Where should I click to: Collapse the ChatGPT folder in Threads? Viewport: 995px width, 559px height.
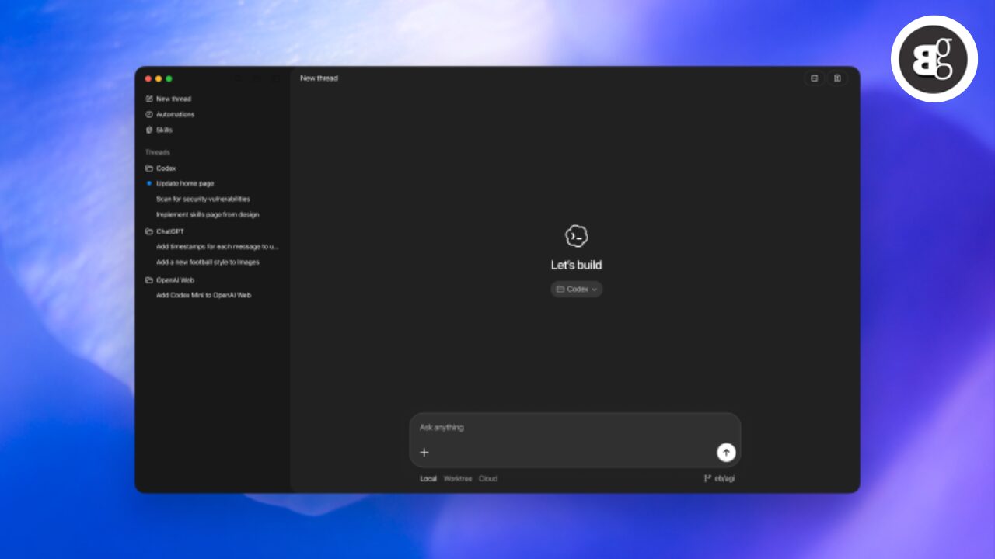[149, 231]
